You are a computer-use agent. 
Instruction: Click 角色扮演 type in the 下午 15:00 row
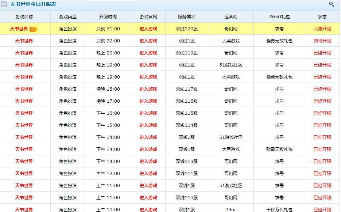point(67,125)
